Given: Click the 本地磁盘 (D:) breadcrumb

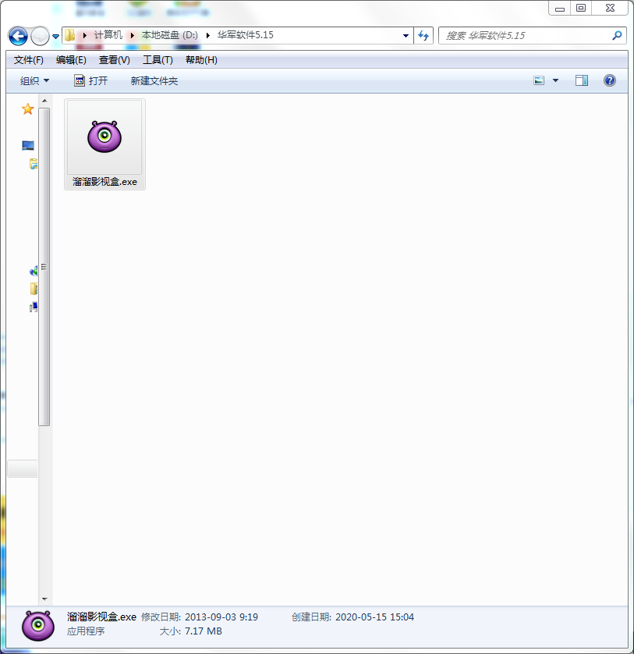Looking at the screenshot, I should click(169, 35).
